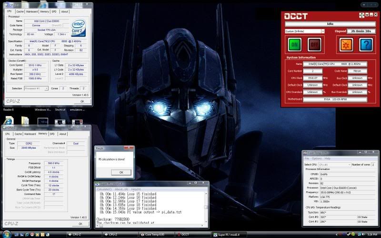Click the 'PI calculation is done!' message
Viewport: 381px width, 238px height.
(x=112, y=159)
